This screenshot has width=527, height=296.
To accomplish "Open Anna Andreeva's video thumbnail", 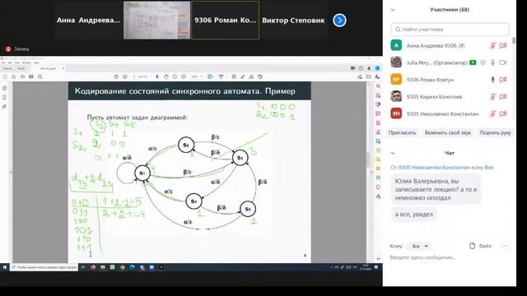I will [88, 20].
